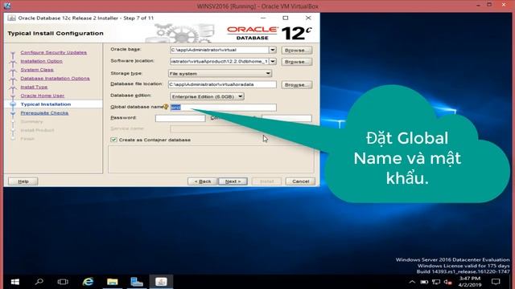Click the Database file location field

point(222,84)
